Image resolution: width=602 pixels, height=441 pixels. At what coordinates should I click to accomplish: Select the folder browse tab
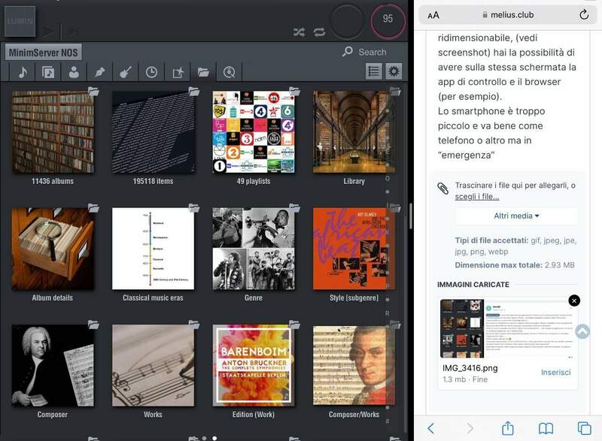(203, 72)
